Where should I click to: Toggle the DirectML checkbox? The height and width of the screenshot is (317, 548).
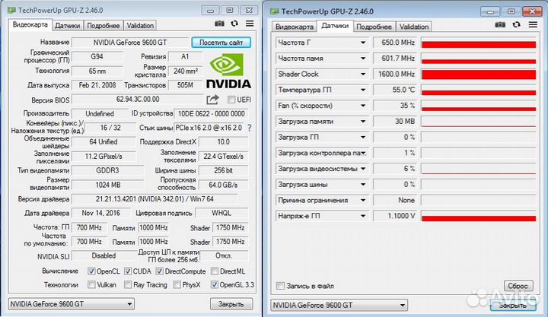pyautogui.click(x=215, y=271)
